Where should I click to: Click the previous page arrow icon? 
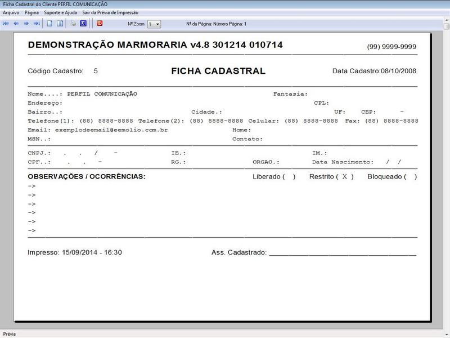coord(17,23)
